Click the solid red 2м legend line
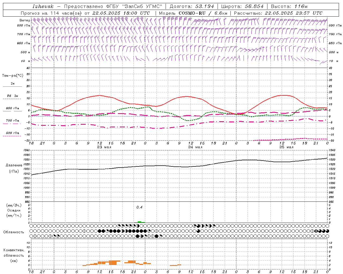Viewport: 343px width, 274px height. click(x=12, y=87)
